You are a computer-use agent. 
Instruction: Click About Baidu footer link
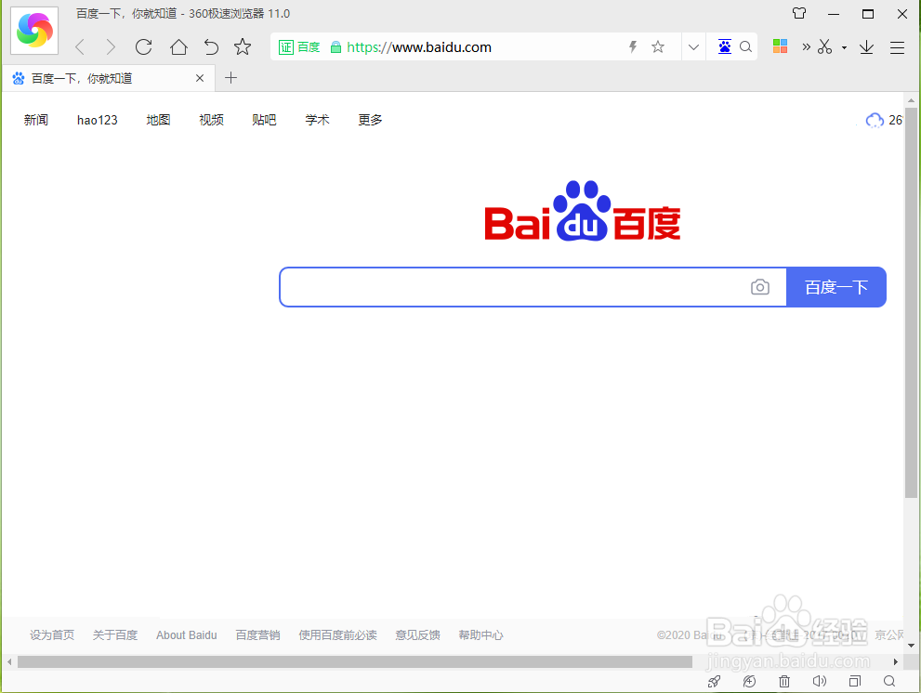(187, 634)
